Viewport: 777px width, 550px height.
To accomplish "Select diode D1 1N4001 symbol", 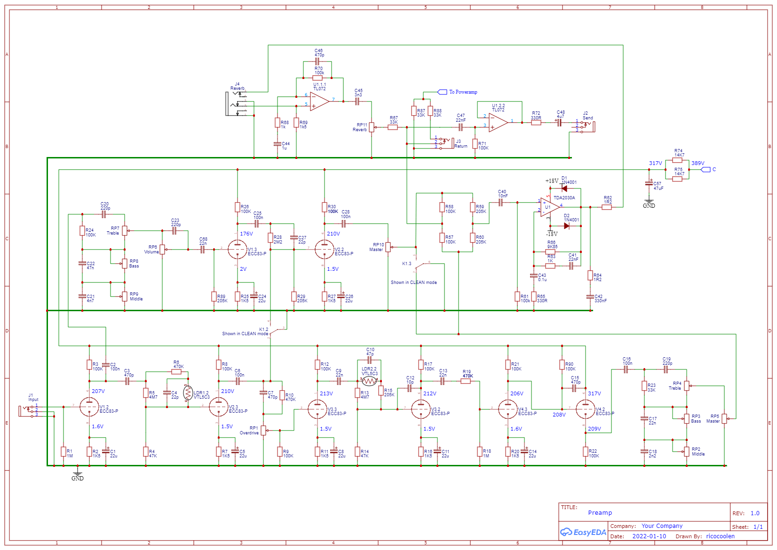I will 564,189.
